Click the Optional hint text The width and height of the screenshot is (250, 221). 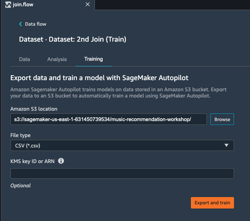[21, 186]
